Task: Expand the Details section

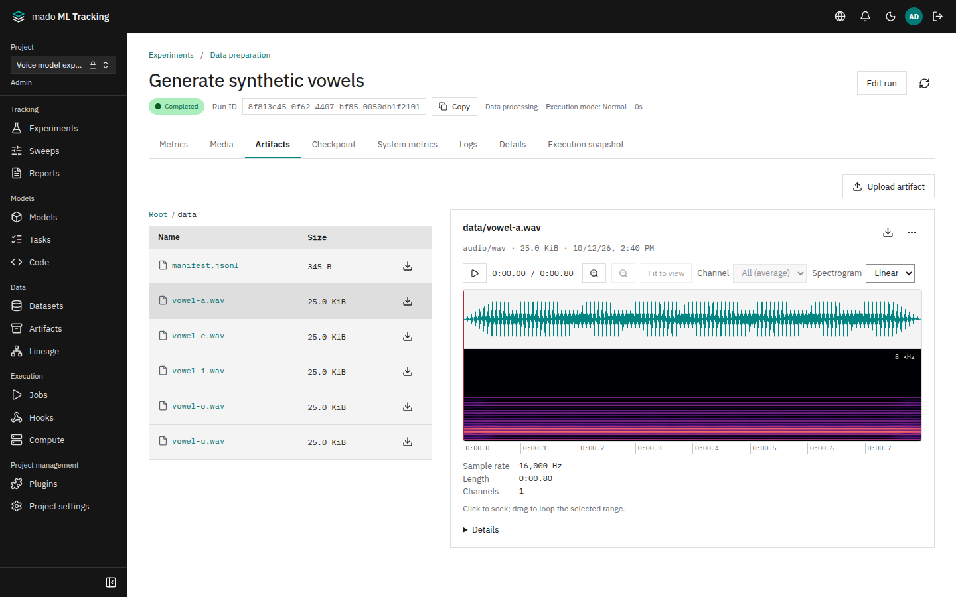Action: 481,530
